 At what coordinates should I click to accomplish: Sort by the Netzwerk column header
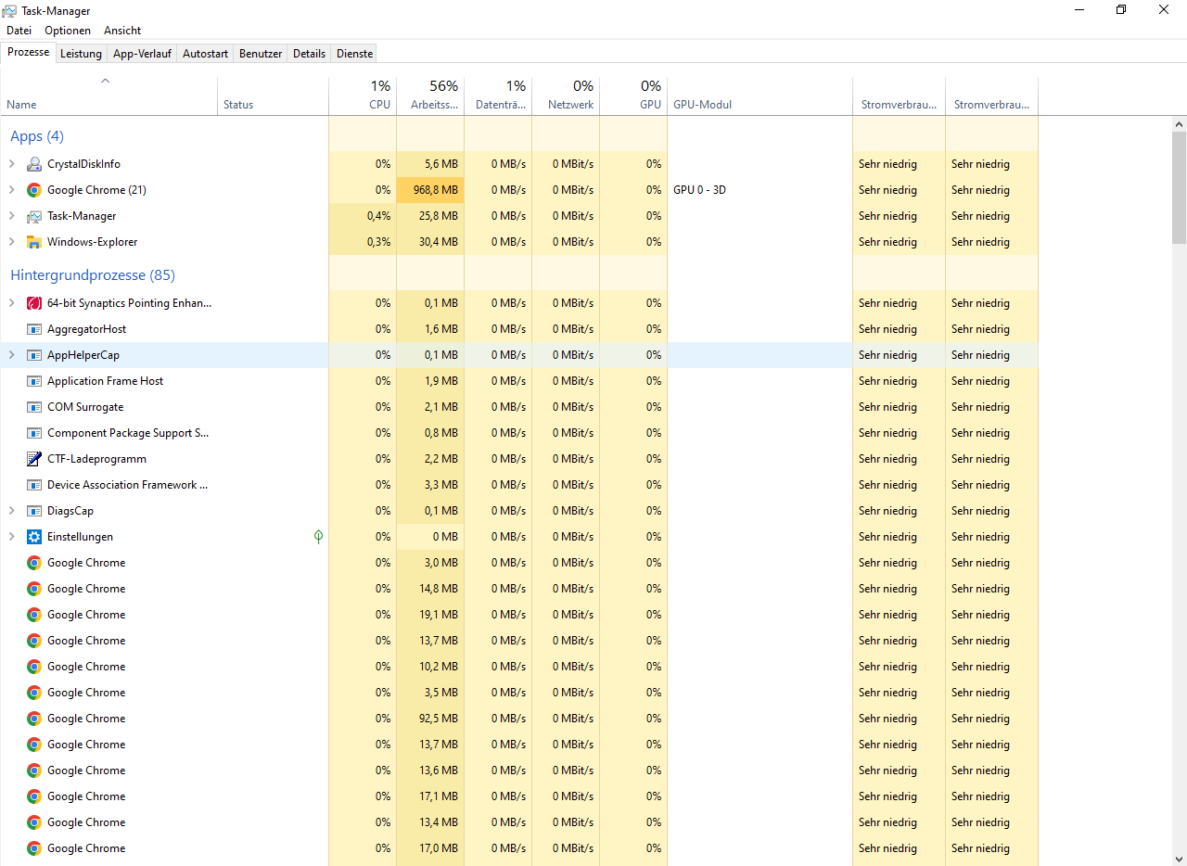[x=566, y=96]
